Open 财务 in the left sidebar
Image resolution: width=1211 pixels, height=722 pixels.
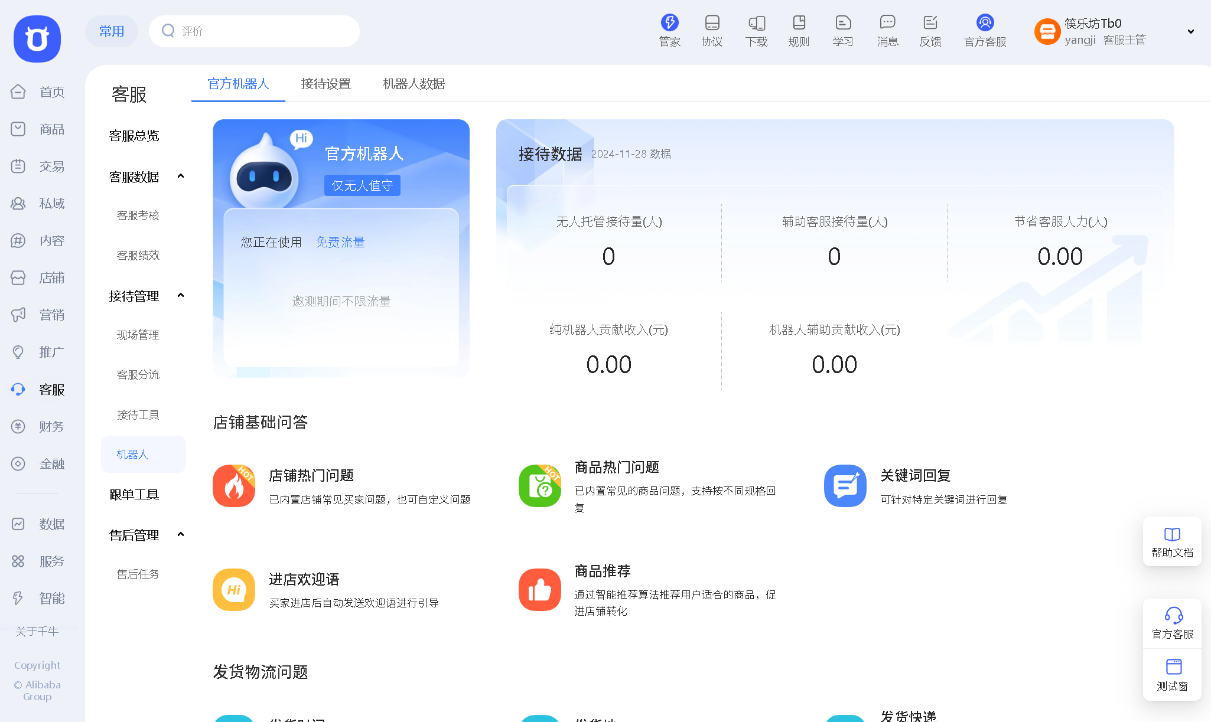38,426
